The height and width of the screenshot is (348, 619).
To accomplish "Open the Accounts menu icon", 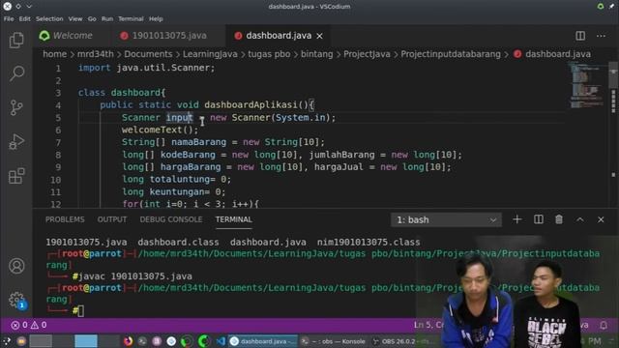I will 16,266.
